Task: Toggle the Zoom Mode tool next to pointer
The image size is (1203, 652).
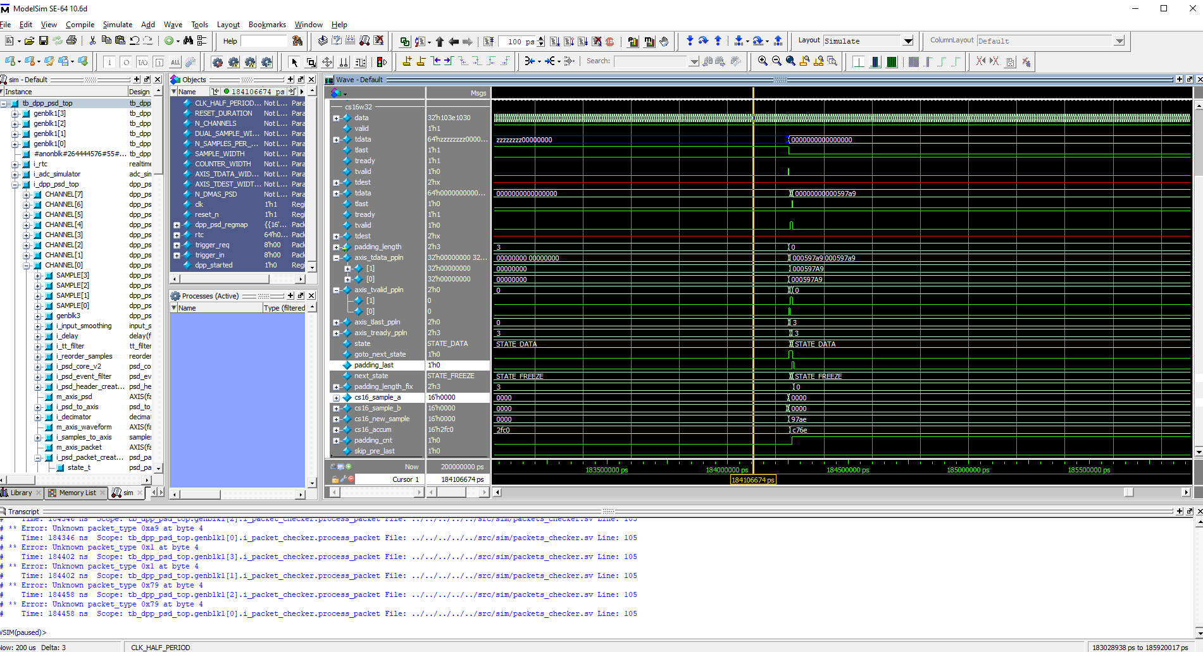Action: point(311,61)
